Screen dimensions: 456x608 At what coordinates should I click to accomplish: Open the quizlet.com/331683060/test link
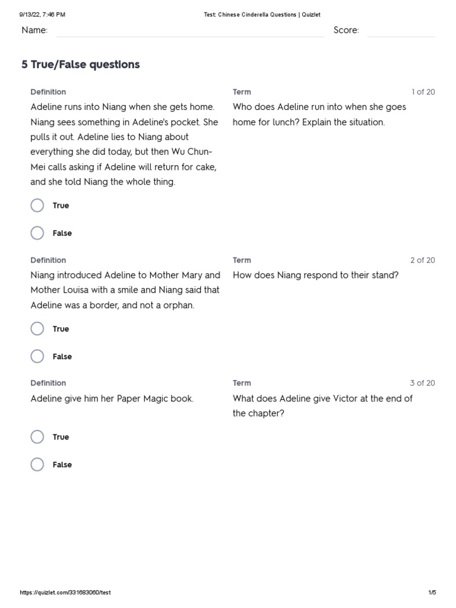[65, 593]
